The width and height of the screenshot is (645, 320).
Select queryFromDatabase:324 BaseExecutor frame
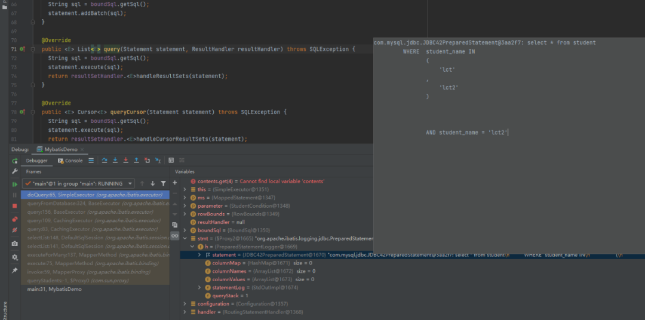click(x=95, y=203)
